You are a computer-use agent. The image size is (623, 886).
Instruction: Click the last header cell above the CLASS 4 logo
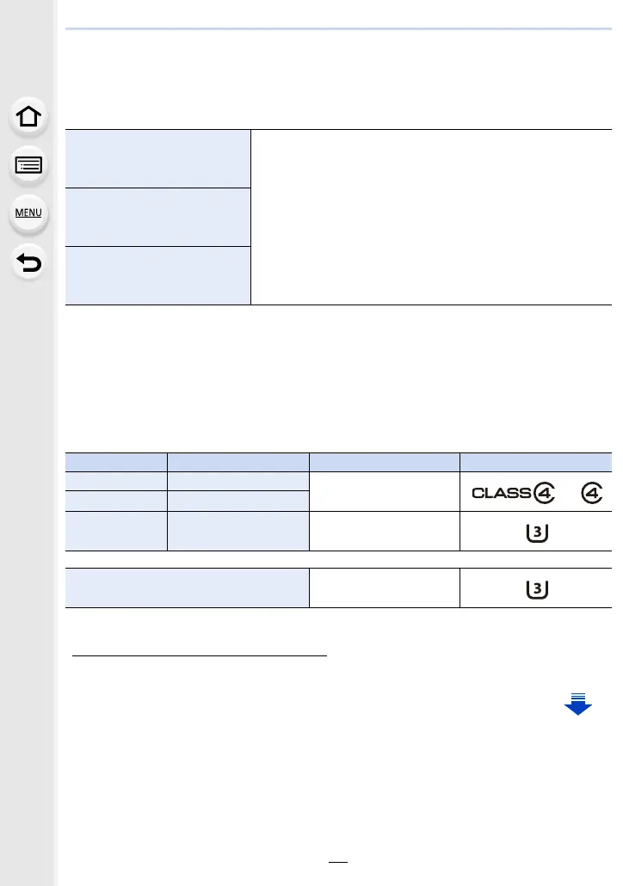coord(535,461)
